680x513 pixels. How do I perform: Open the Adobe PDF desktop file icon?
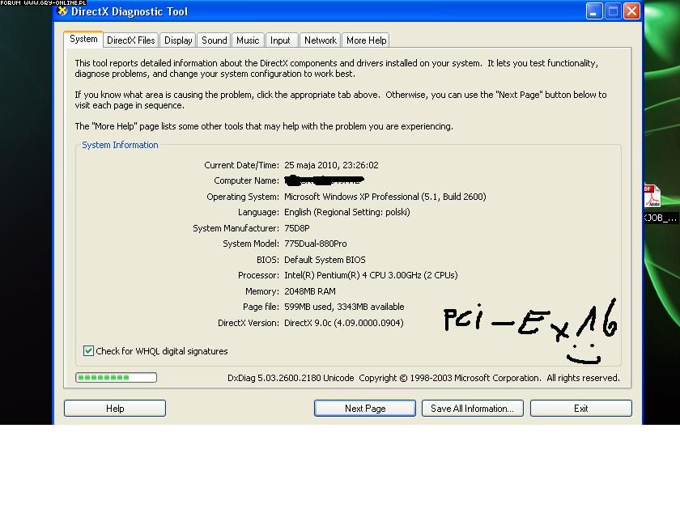click(x=652, y=196)
